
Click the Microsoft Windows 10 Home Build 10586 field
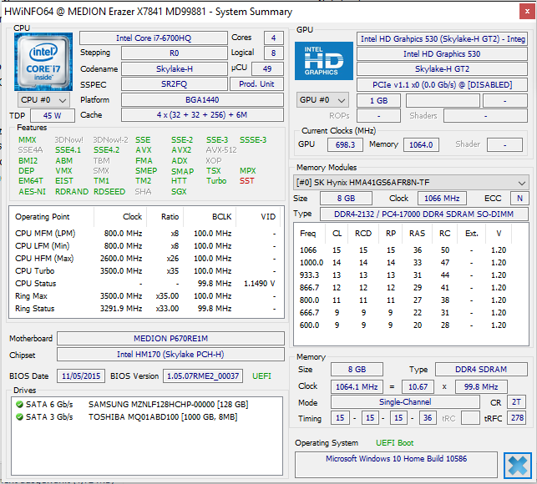pos(396,465)
